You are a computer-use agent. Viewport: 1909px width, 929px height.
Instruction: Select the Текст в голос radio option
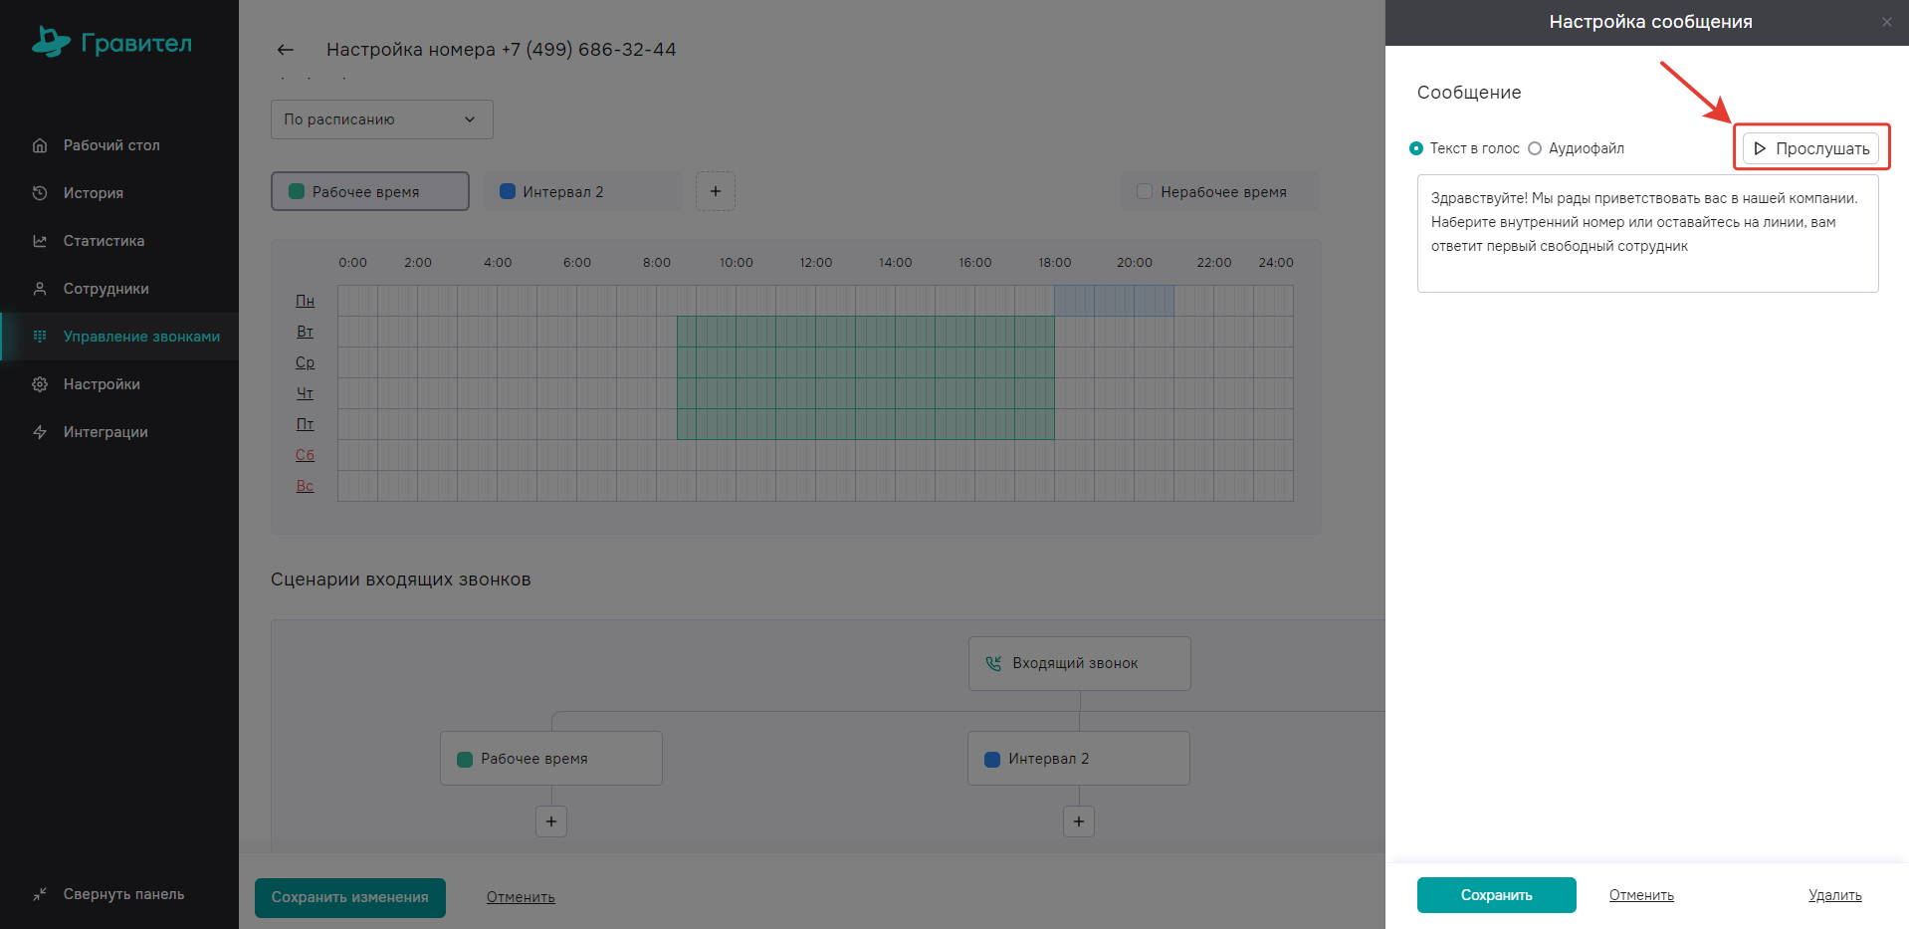pos(1416,148)
